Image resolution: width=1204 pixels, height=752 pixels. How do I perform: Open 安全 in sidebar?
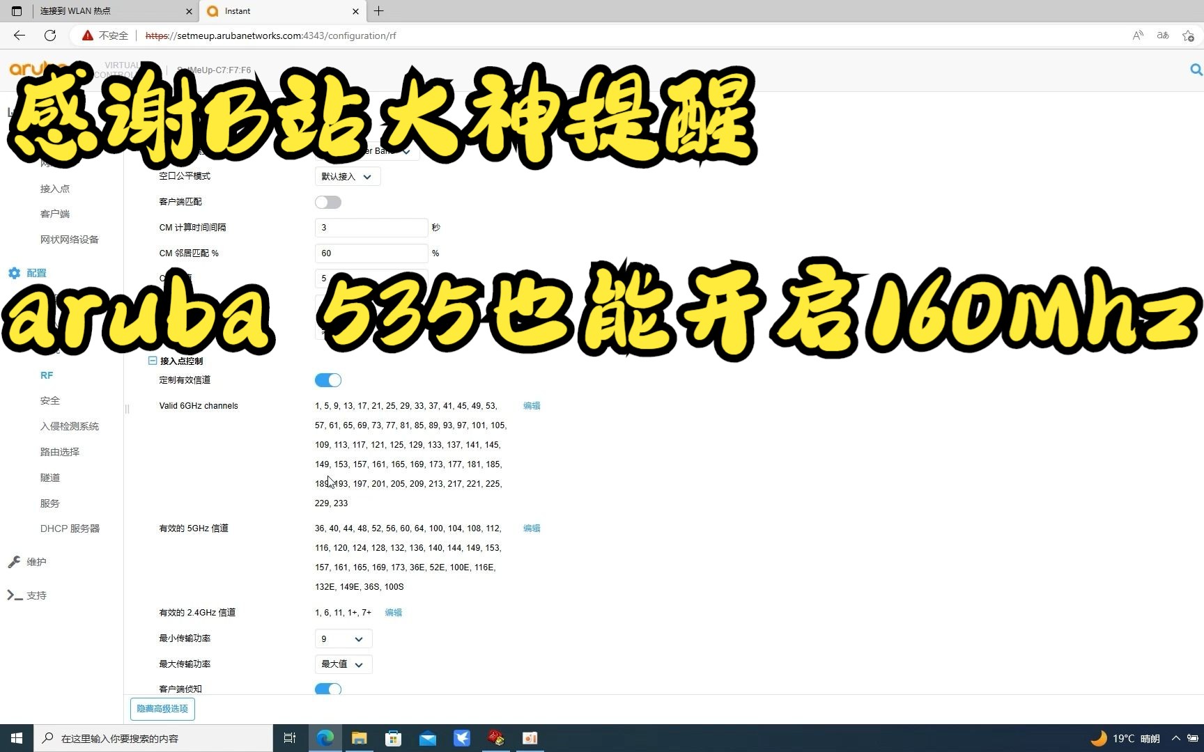(x=50, y=400)
